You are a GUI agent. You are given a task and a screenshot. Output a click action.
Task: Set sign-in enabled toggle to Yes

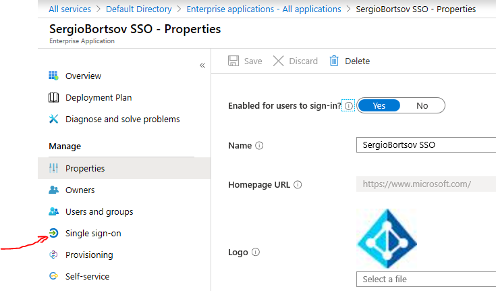(379, 105)
